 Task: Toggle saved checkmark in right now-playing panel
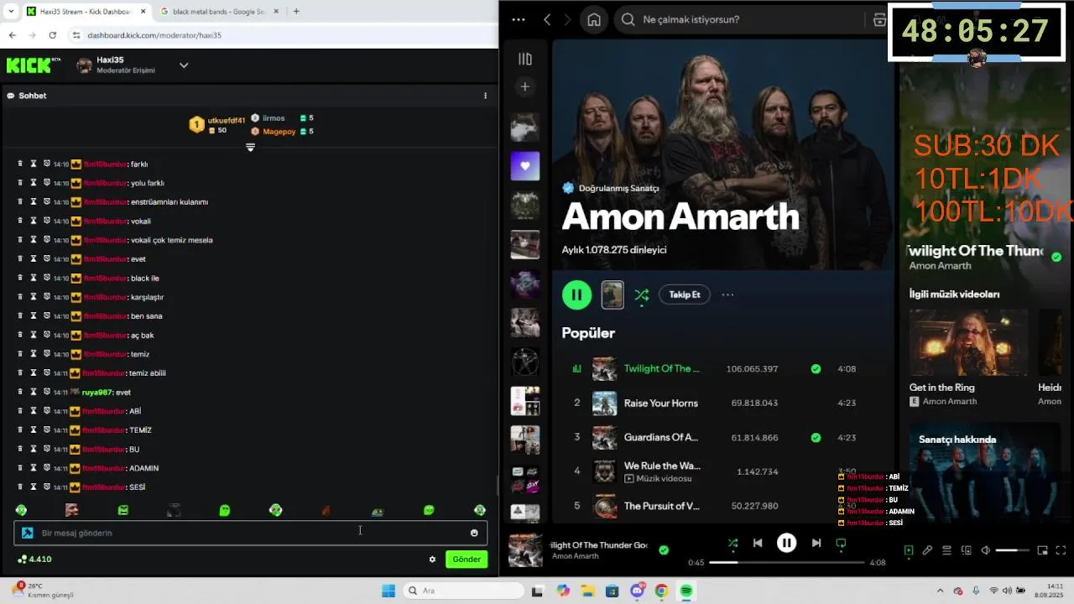tap(1056, 257)
